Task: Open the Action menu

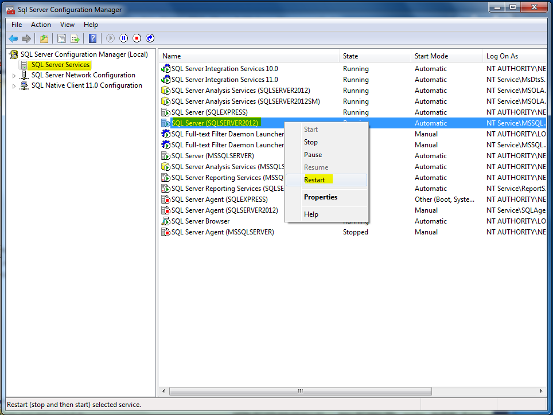Action: tap(41, 25)
